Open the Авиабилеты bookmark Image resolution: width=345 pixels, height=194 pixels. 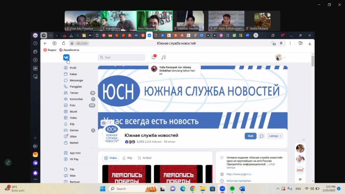pyautogui.click(x=69, y=50)
